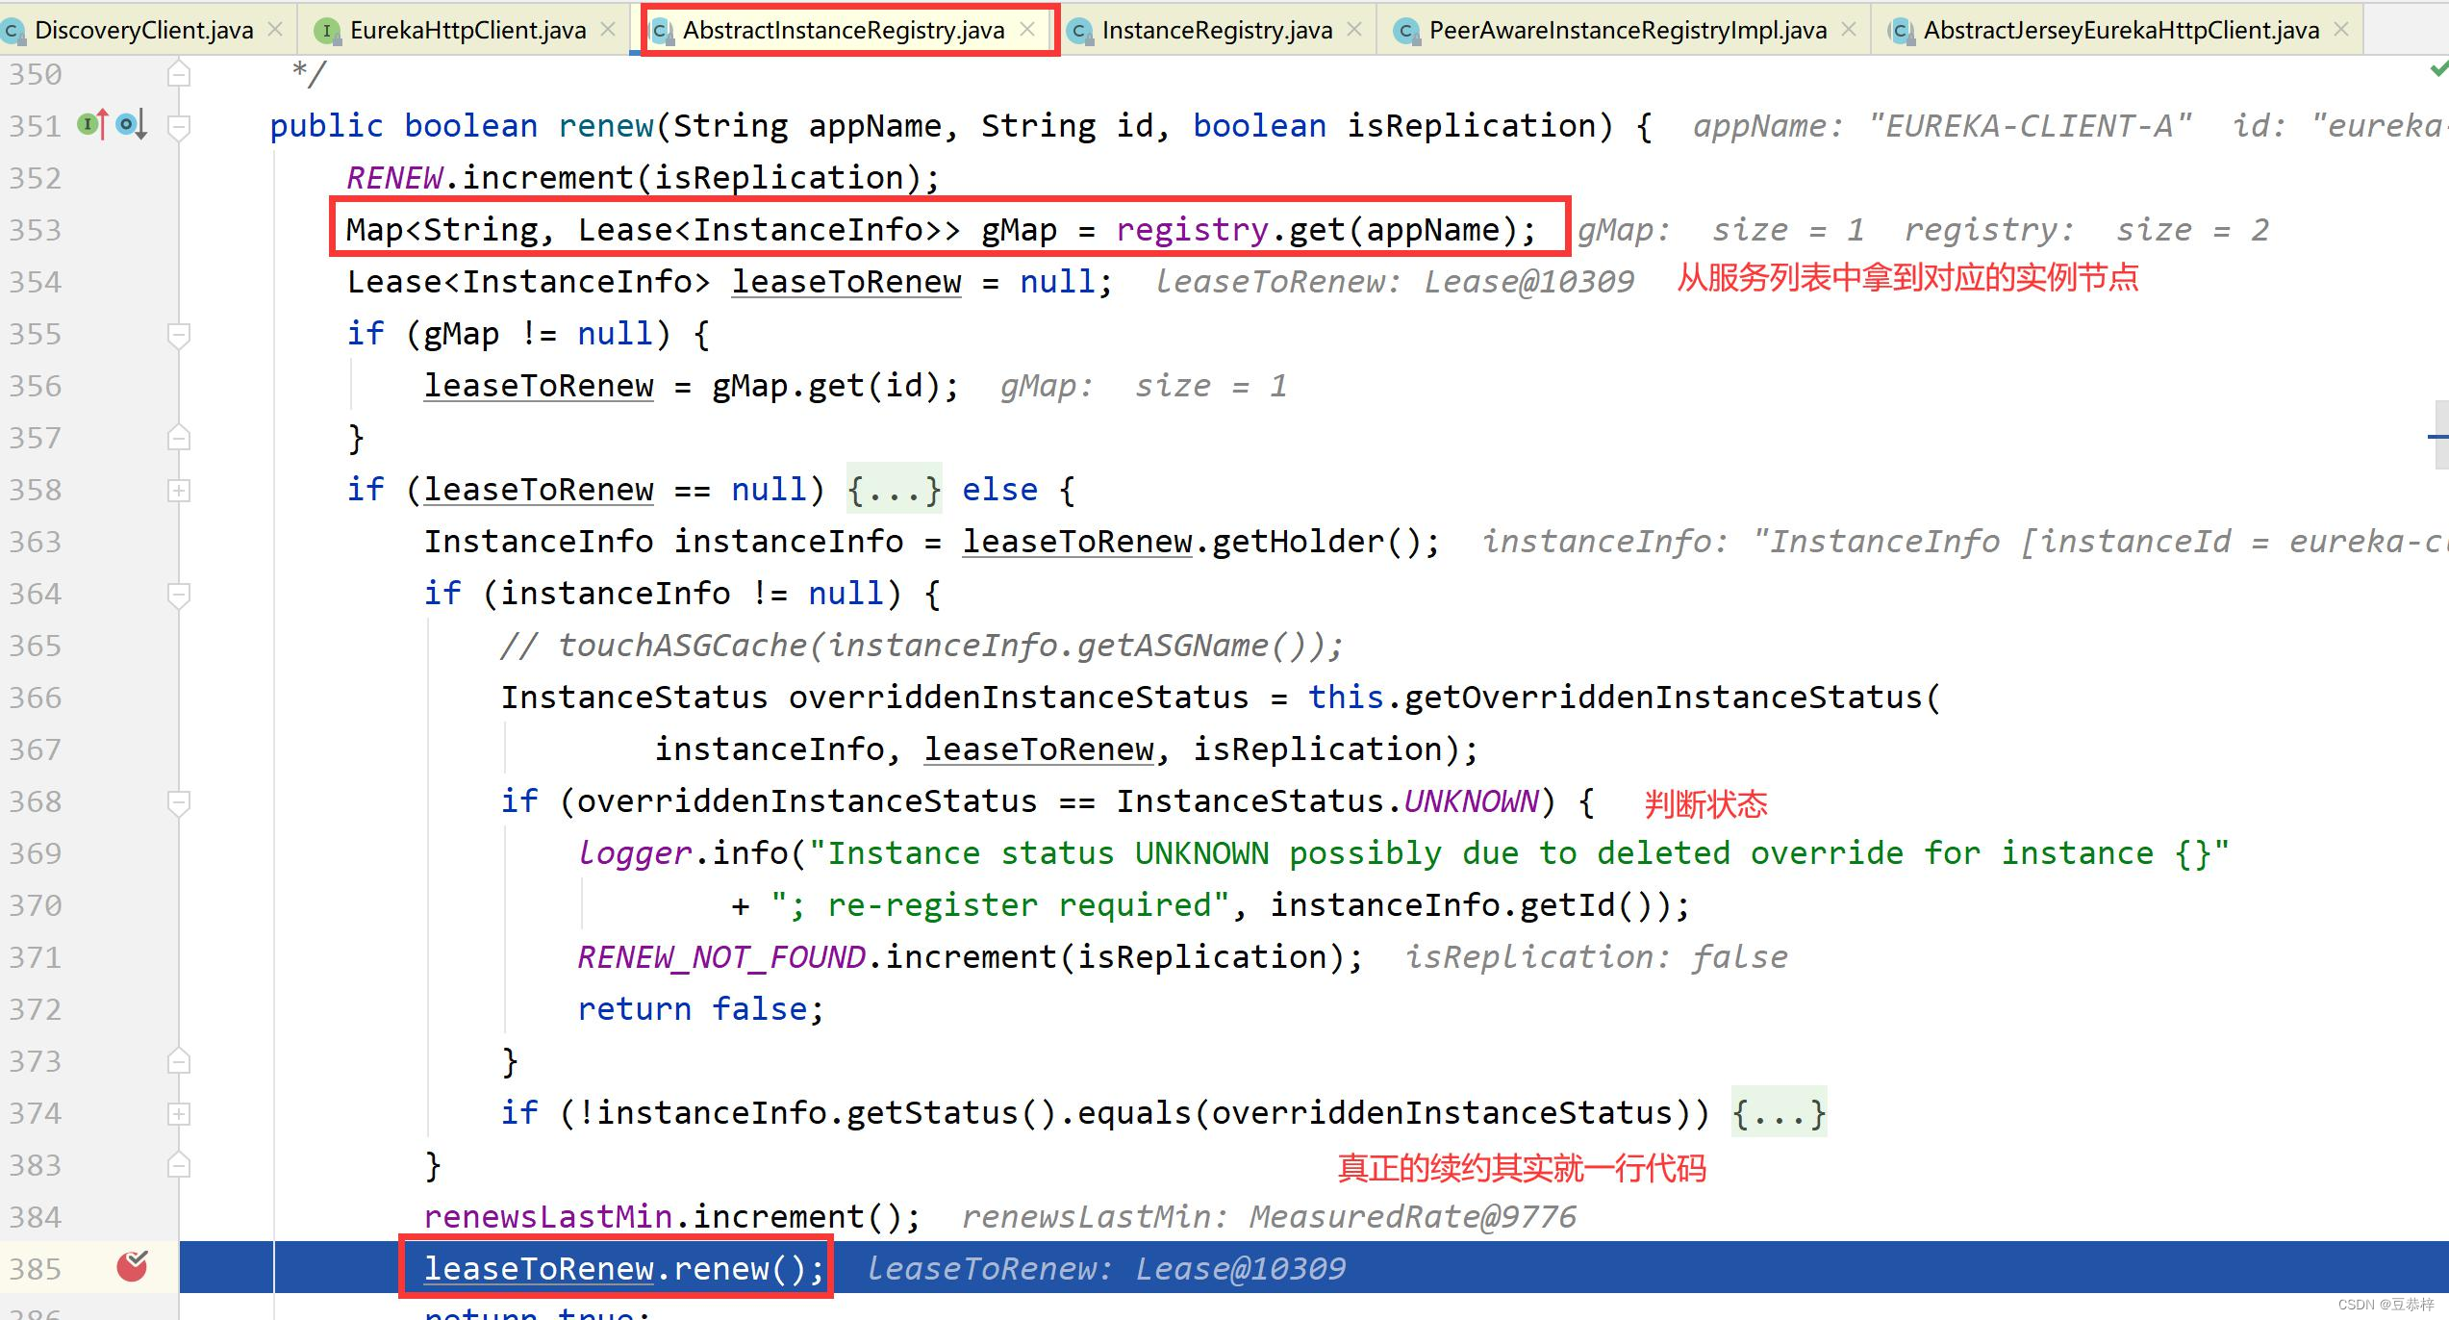Click the class icon on PeerAwareInstanceRegistryImpl.java tab

[1406, 32]
